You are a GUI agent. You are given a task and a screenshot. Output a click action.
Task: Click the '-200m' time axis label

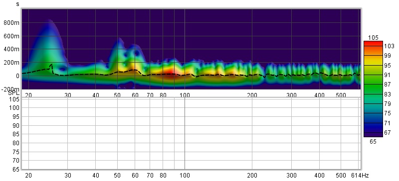[x=10, y=89]
